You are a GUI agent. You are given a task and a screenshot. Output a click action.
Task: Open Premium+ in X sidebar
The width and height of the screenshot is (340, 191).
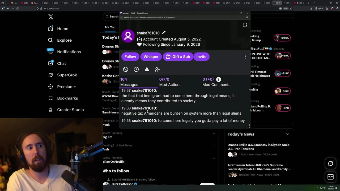(62, 86)
